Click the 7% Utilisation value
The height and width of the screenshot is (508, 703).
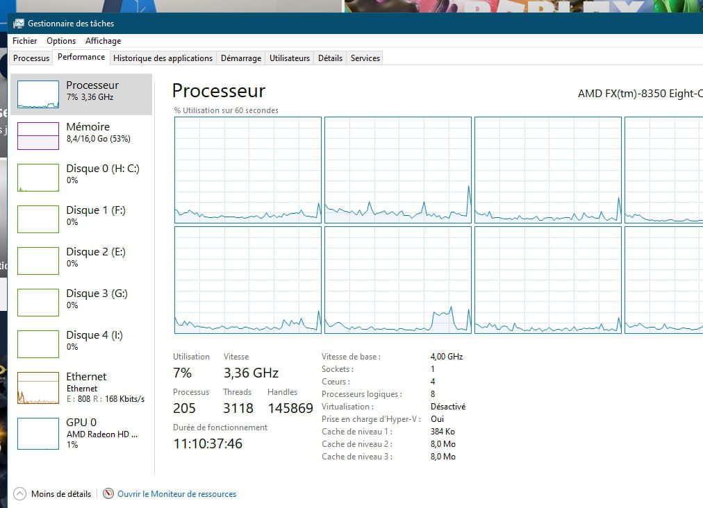pyautogui.click(x=183, y=373)
